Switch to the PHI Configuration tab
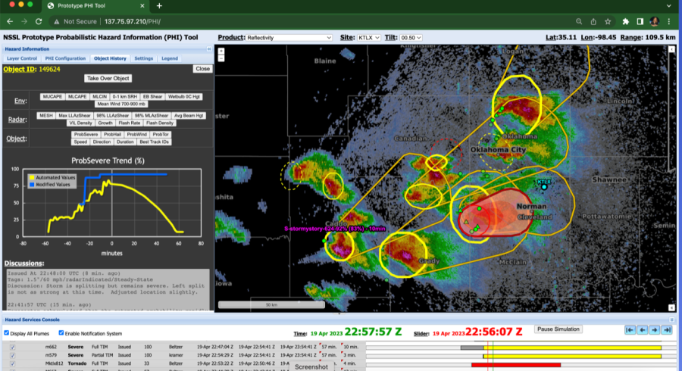The height and width of the screenshot is (371, 682). click(x=65, y=58)
